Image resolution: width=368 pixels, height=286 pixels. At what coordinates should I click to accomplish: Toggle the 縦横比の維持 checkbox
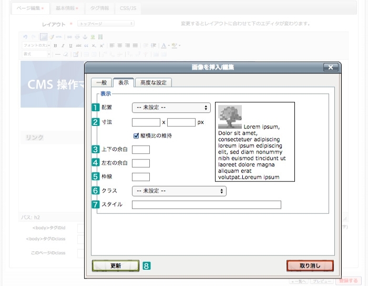tap(136, 135)
